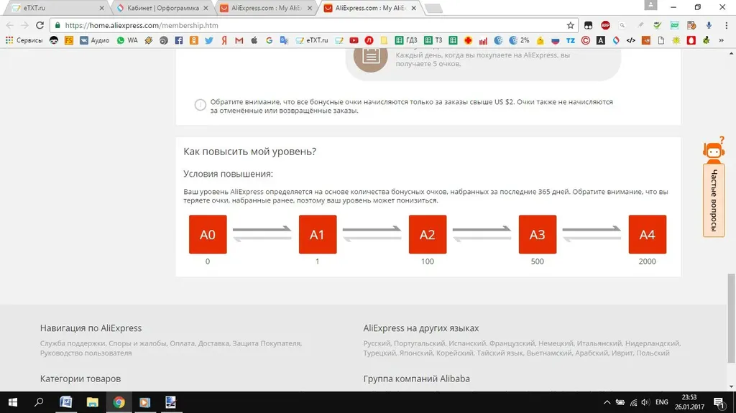Bookmark this page with the star icon
The height and width of the screenshot is (413, 736).
tap(570, 25)
